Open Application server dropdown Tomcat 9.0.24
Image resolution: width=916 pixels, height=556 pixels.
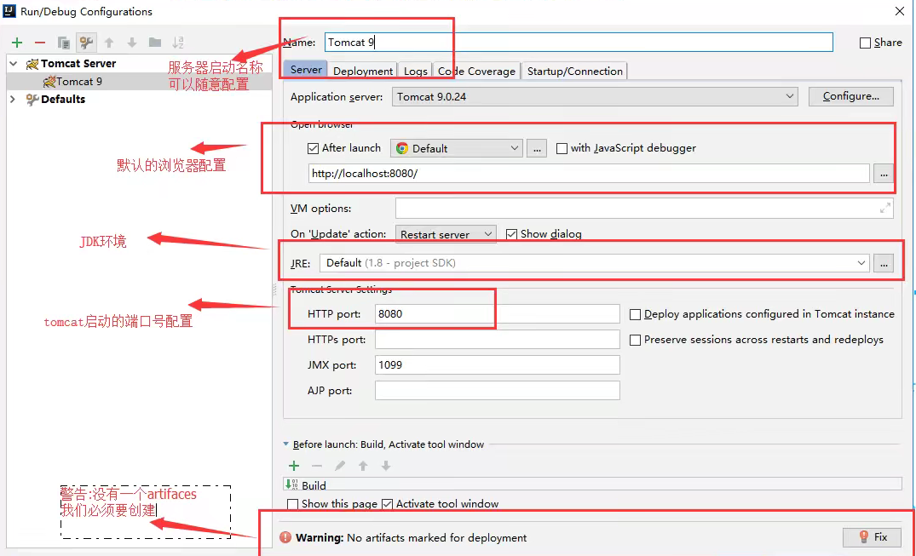click(595, 96)
